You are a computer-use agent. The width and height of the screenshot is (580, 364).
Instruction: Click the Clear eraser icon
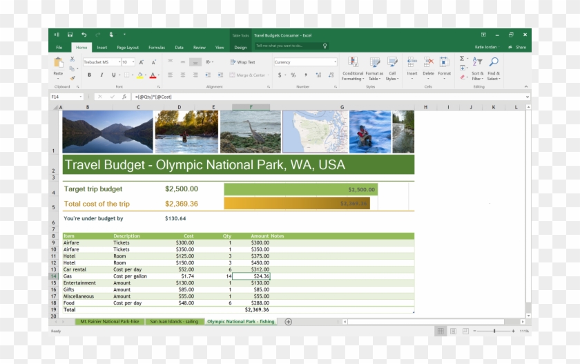coord(463,77)
